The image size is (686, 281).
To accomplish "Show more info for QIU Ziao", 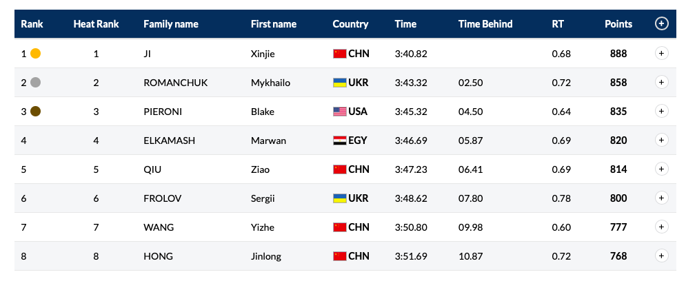I will tap(661, 169).
